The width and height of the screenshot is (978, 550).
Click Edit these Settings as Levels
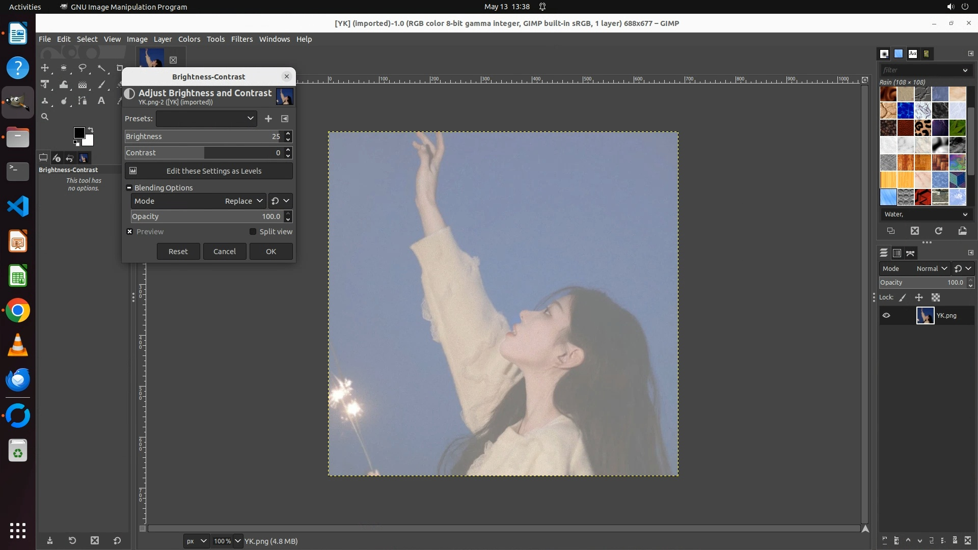tap(209, 171)
